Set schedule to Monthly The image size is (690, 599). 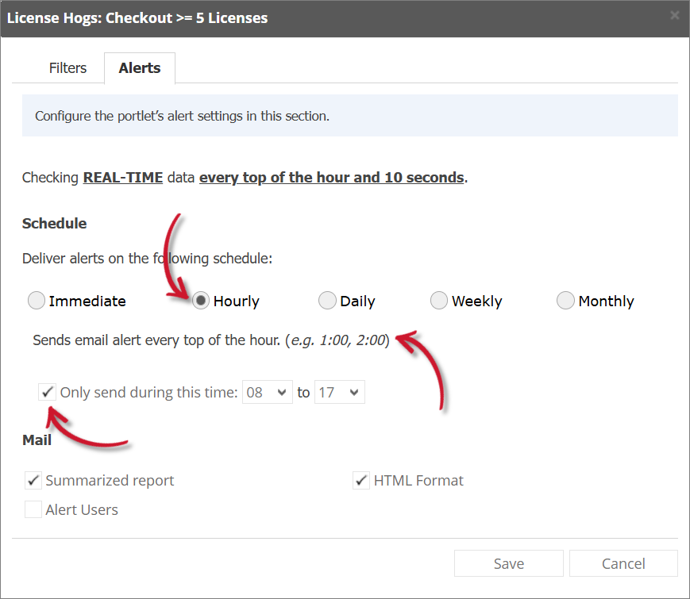pyautogui.click(x=565, y=301)
